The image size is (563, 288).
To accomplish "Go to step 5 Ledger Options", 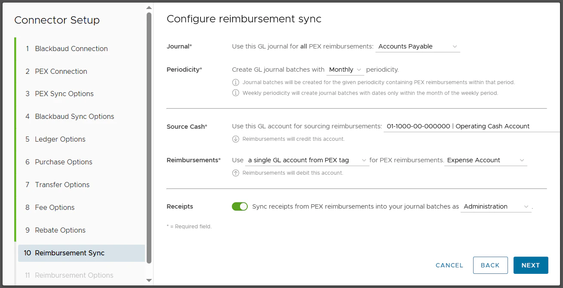I will (x=81, y=139).
